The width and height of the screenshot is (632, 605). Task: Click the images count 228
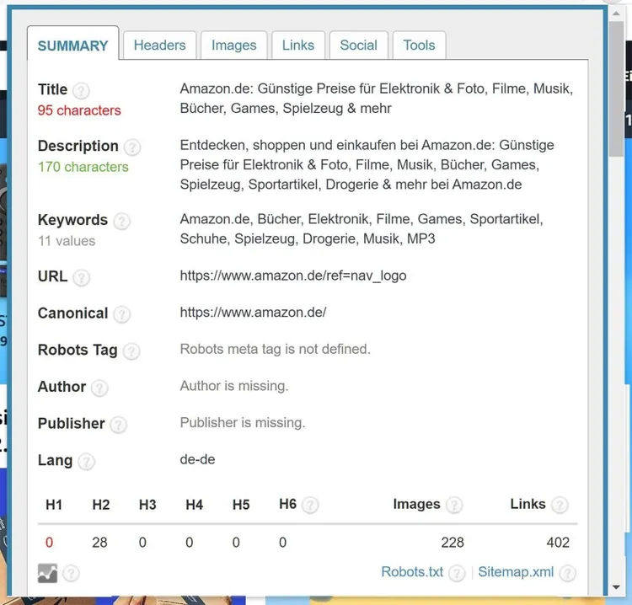pos(453,543)
